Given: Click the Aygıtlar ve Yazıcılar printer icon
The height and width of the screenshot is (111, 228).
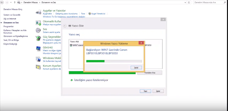Looking at the screenshot, I should [38, 12].
